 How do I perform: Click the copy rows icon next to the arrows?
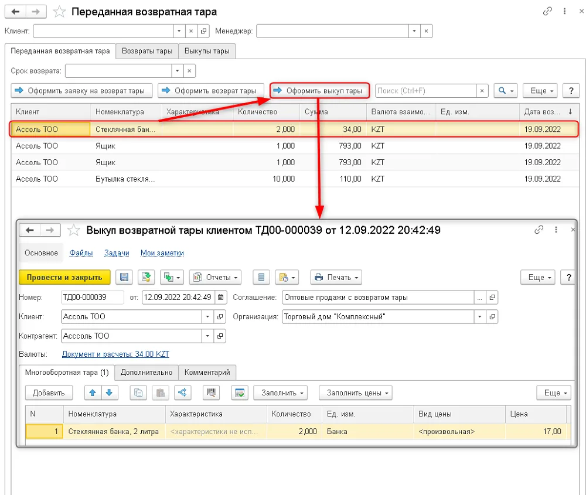coord(138,392)
